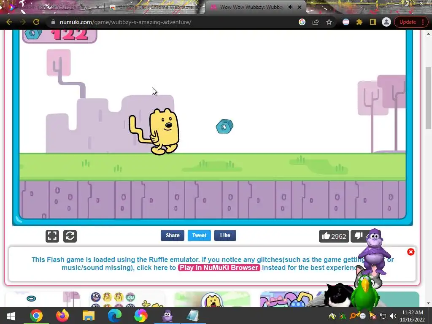Viewport: 432px width, 324px height.
Task: Open Microsoft Edge from the taskbar
Action: pyautogui.click(x=115, y=316)
